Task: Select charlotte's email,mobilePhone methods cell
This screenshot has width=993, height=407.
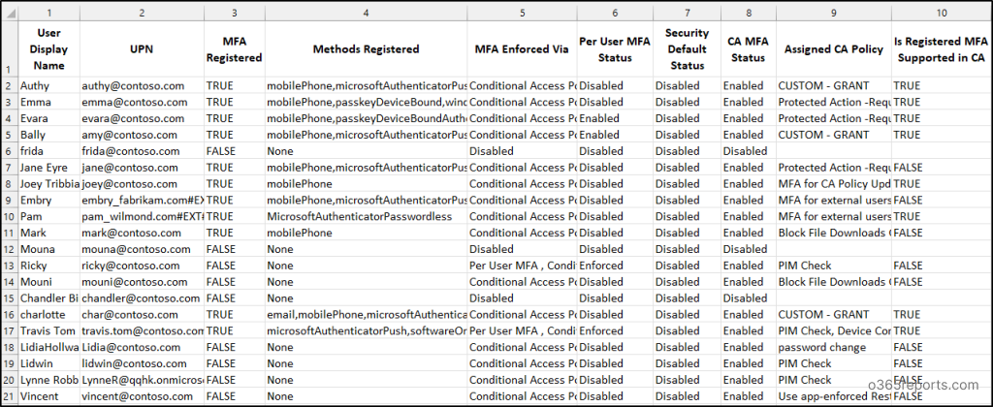Action: pos(366,315)
